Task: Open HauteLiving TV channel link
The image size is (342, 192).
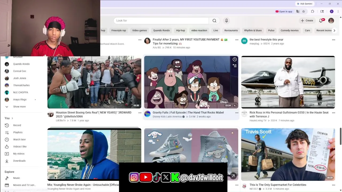Action: pyautogui.click(x=258, y=121)
